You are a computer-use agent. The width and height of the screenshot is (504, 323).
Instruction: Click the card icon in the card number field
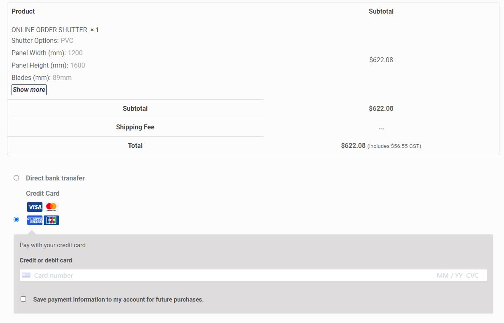[26, 275]
